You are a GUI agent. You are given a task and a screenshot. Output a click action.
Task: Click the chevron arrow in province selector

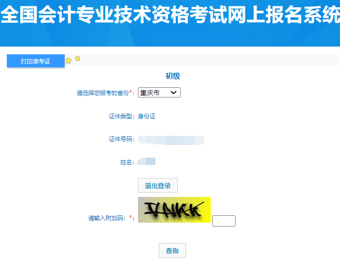point(173,93)
